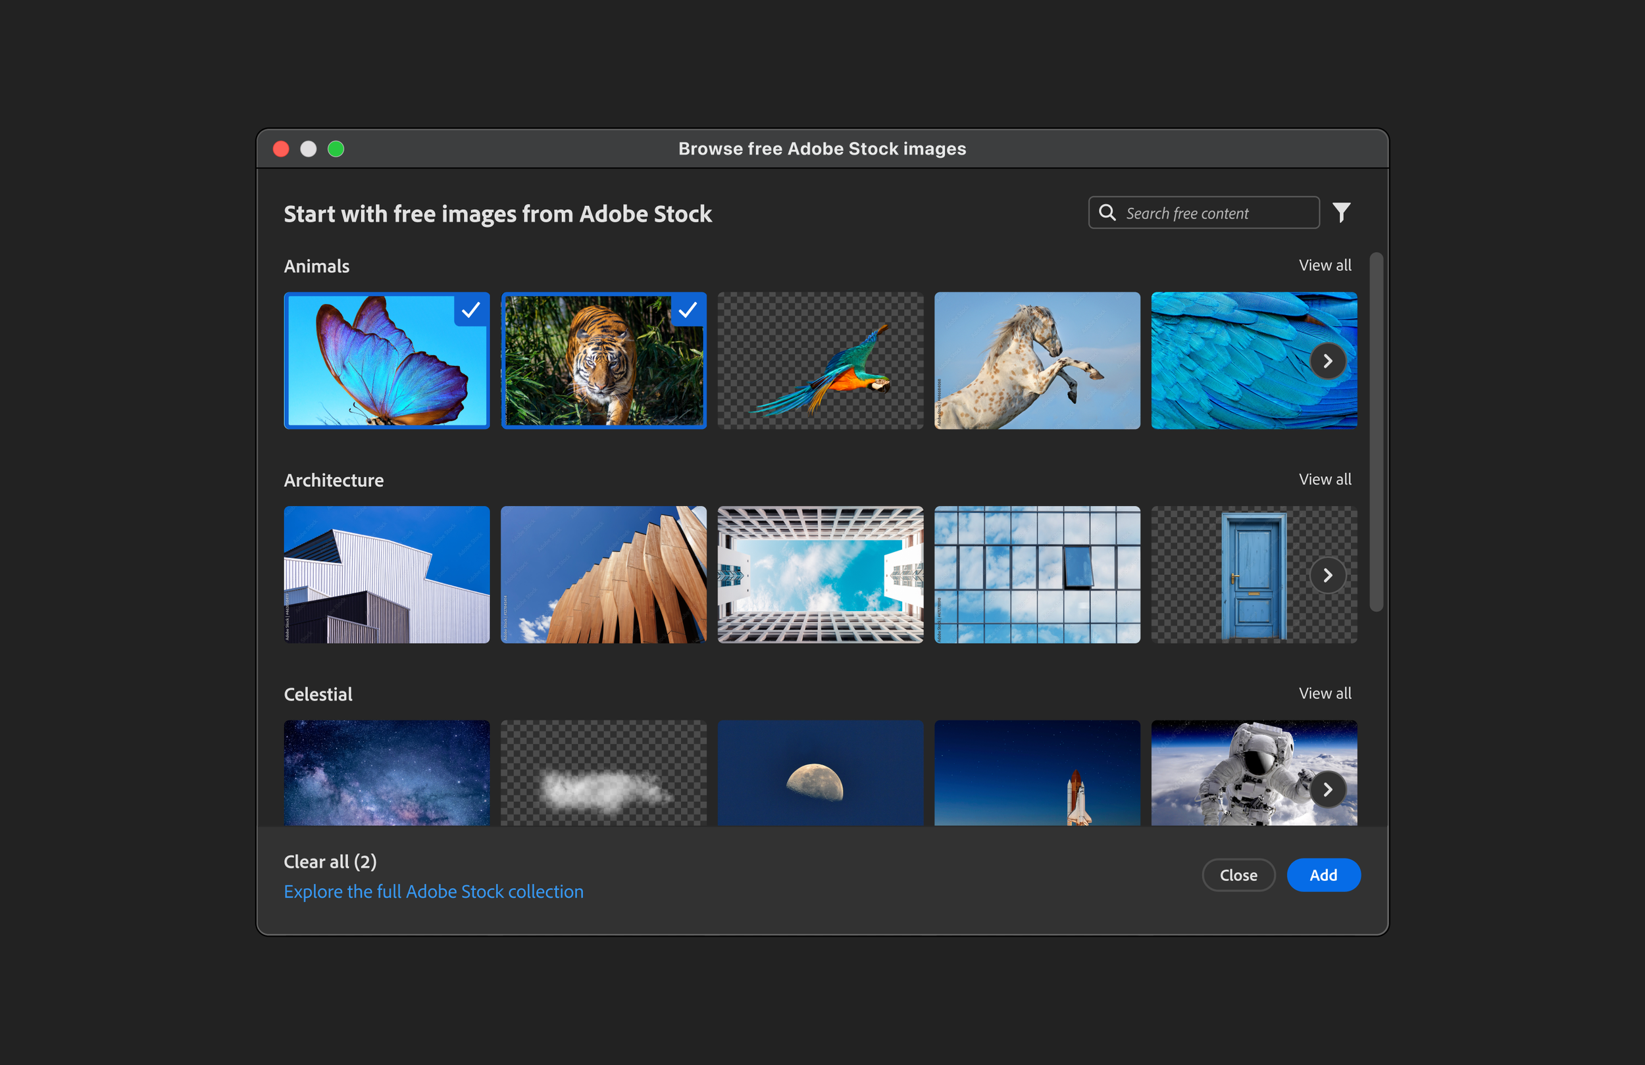
Task: Clear all two selected images
Action: click(x=330, y=862)
